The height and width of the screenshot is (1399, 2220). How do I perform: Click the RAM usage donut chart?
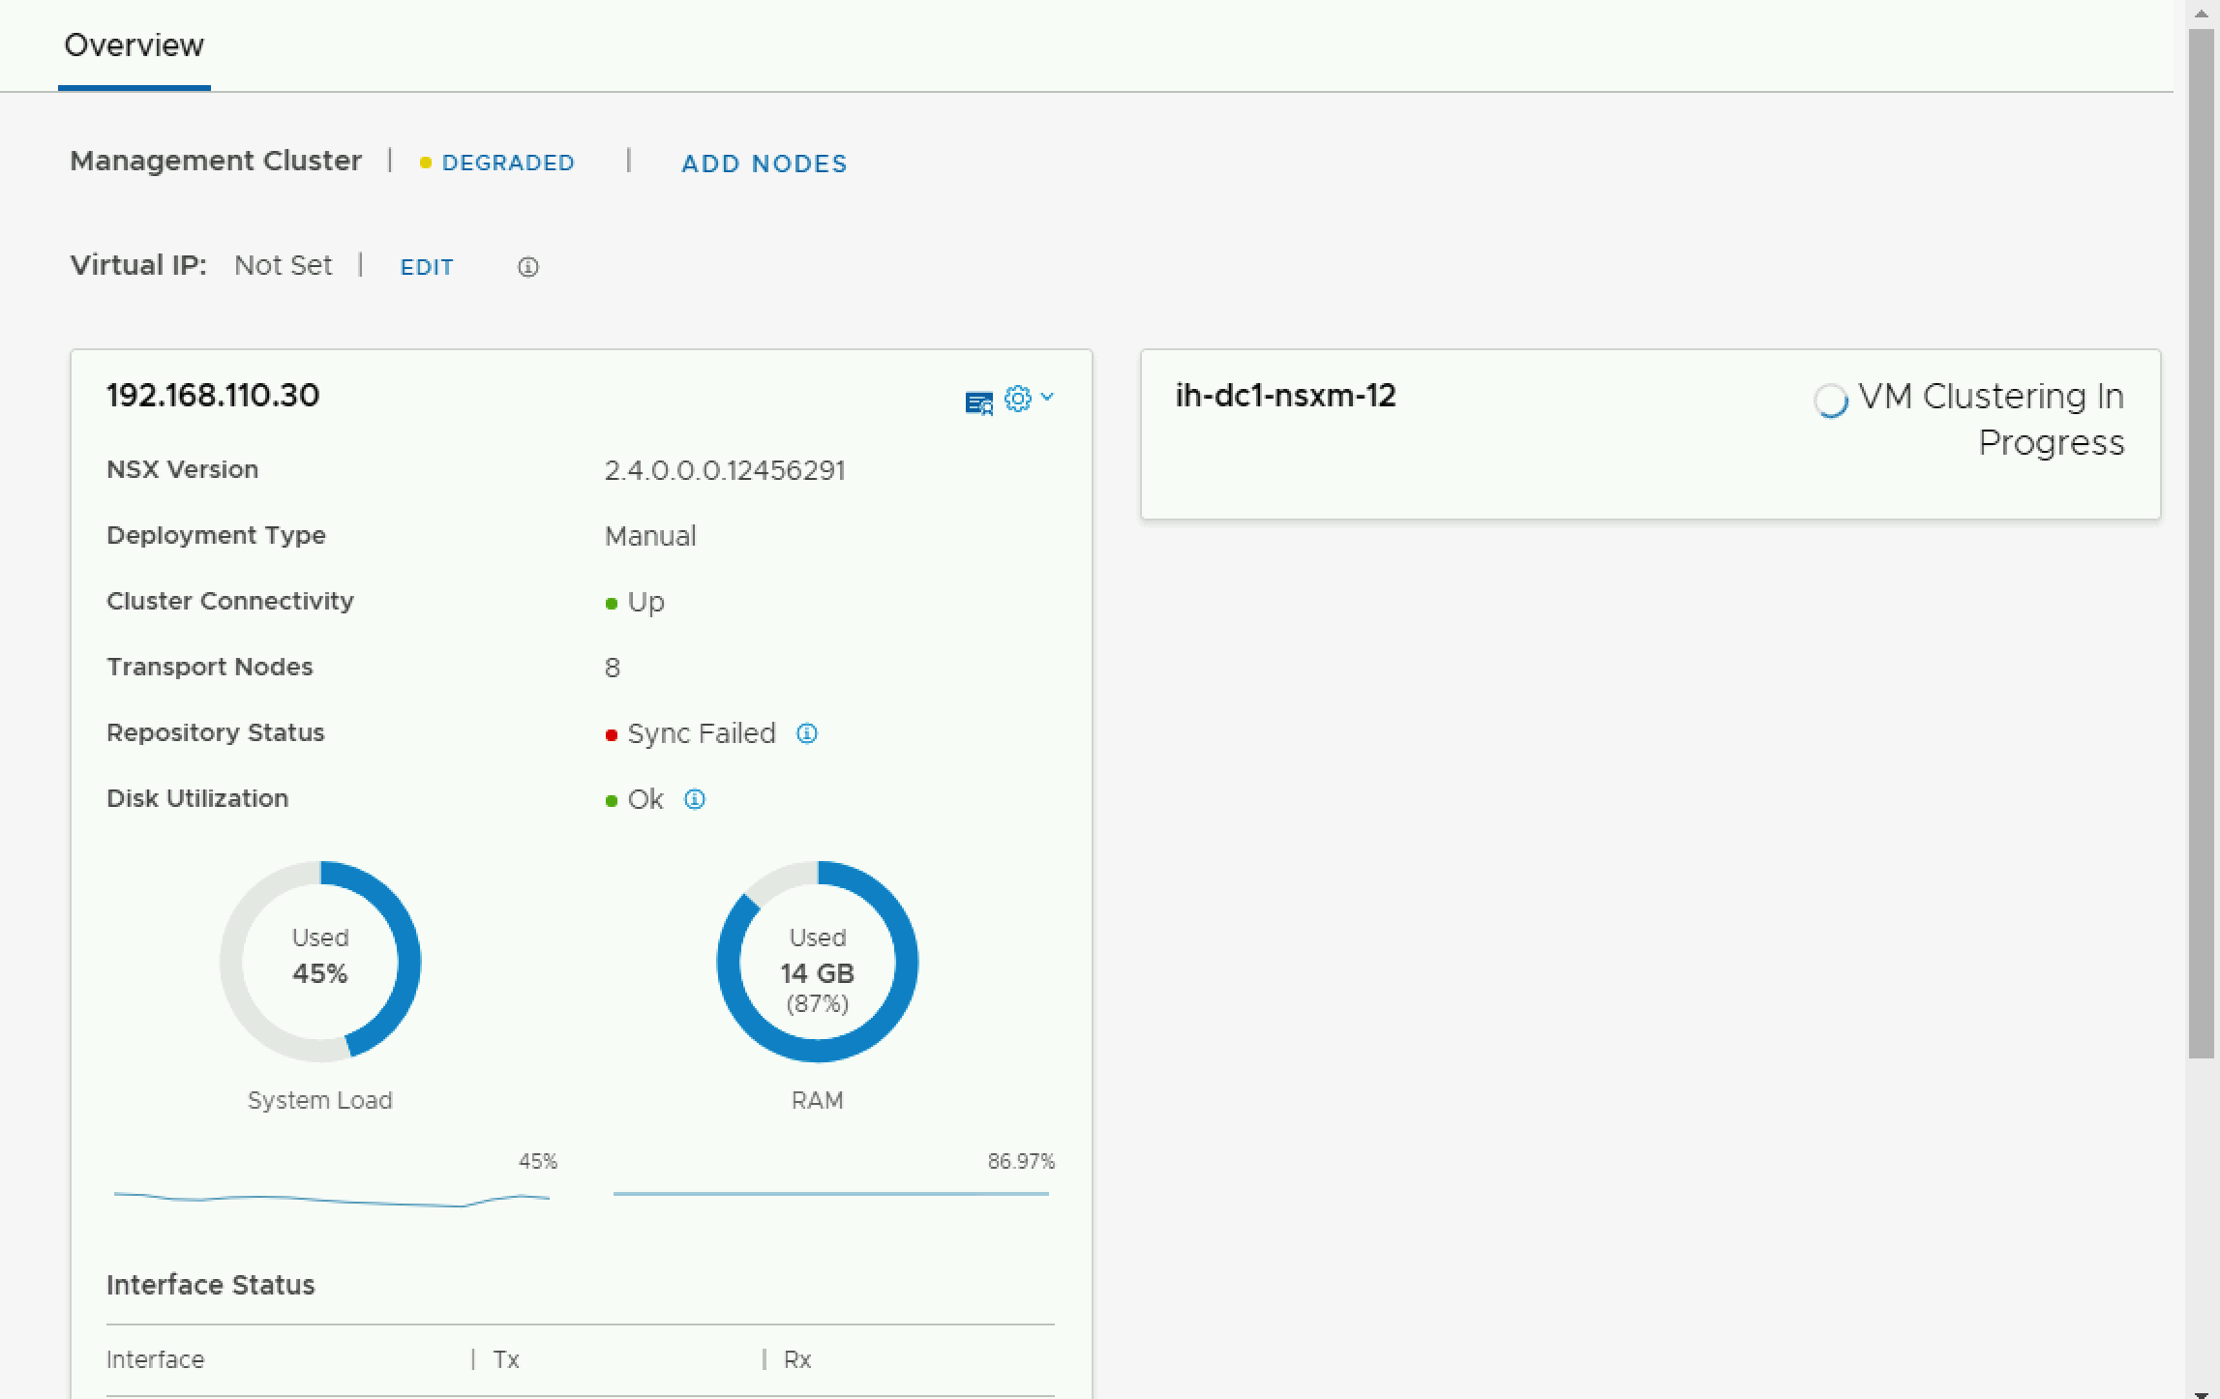[x=817, y=961]
